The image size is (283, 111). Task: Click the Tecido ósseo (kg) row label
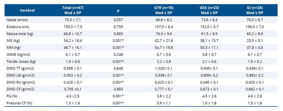click(x=21, y=61)
